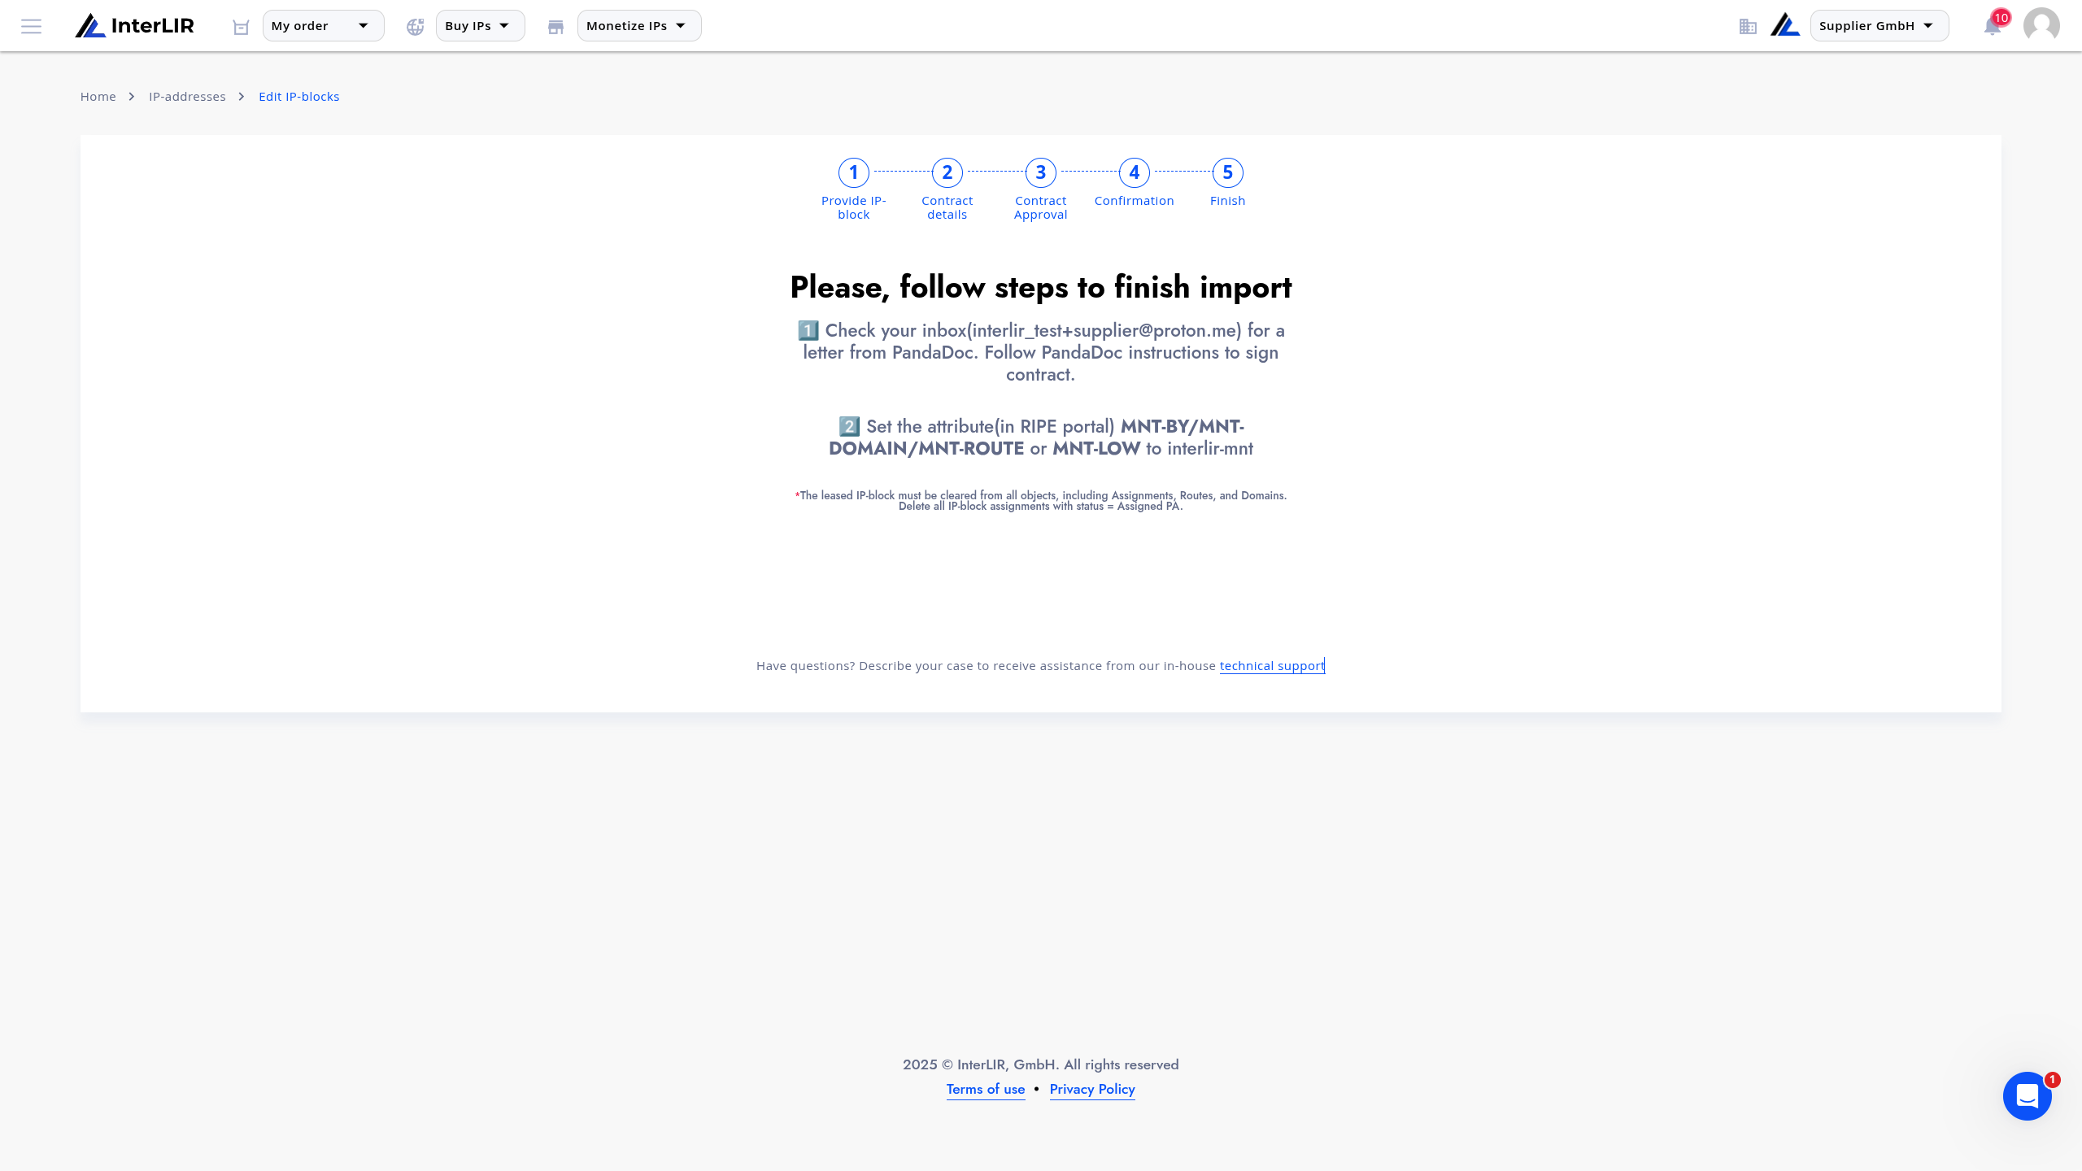Expand the Monetize IPs dropdown
2082x1171 pixels.
pos(639,26)
